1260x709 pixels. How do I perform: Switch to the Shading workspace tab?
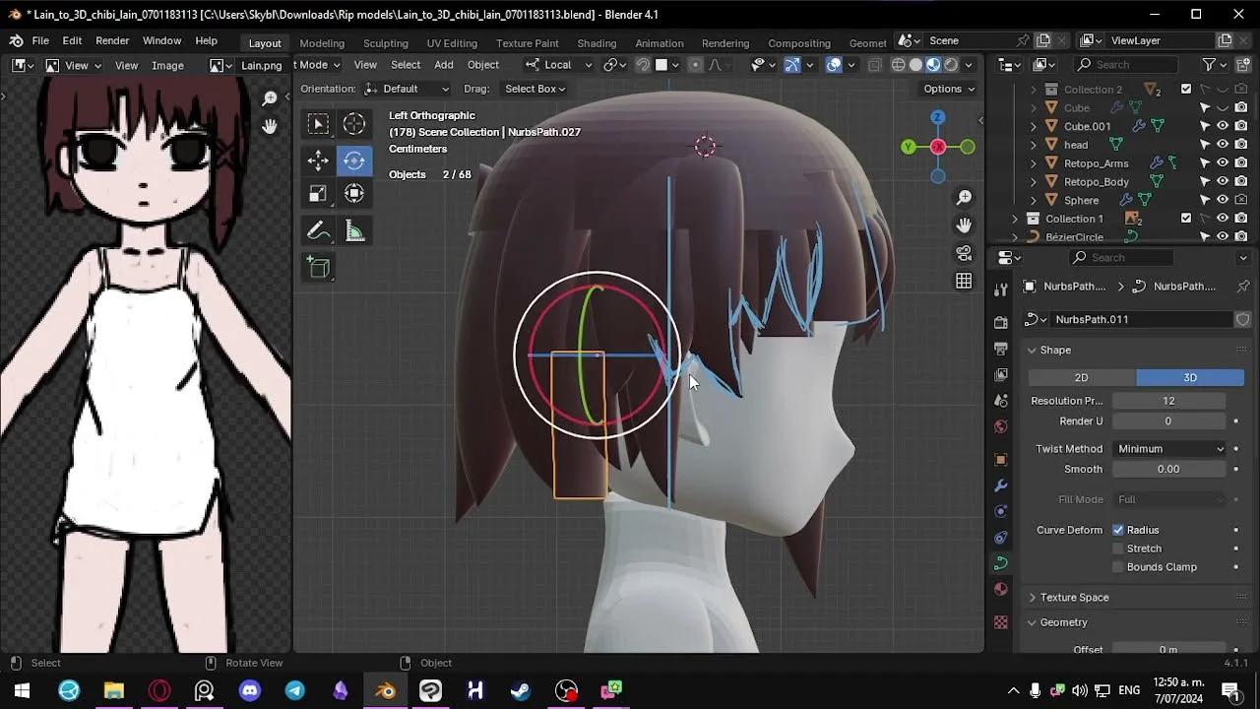coord(597,42)
